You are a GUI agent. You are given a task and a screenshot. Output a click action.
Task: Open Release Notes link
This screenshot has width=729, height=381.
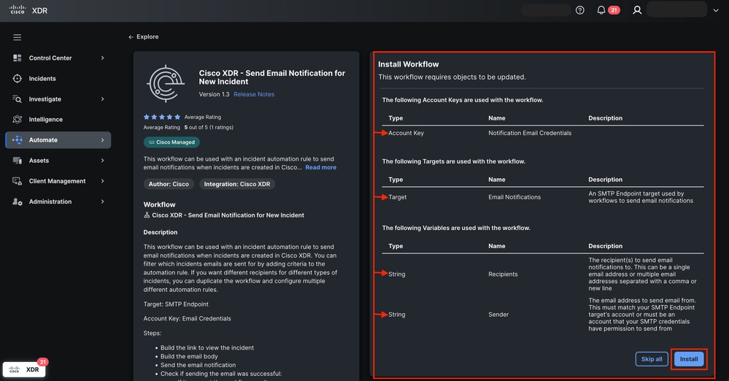coord(254,94)
